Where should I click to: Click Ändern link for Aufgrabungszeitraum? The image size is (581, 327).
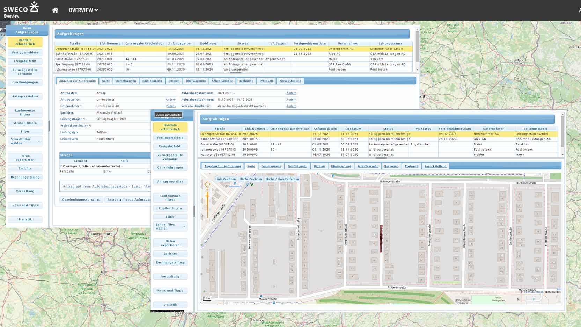(x=291, y=100)
